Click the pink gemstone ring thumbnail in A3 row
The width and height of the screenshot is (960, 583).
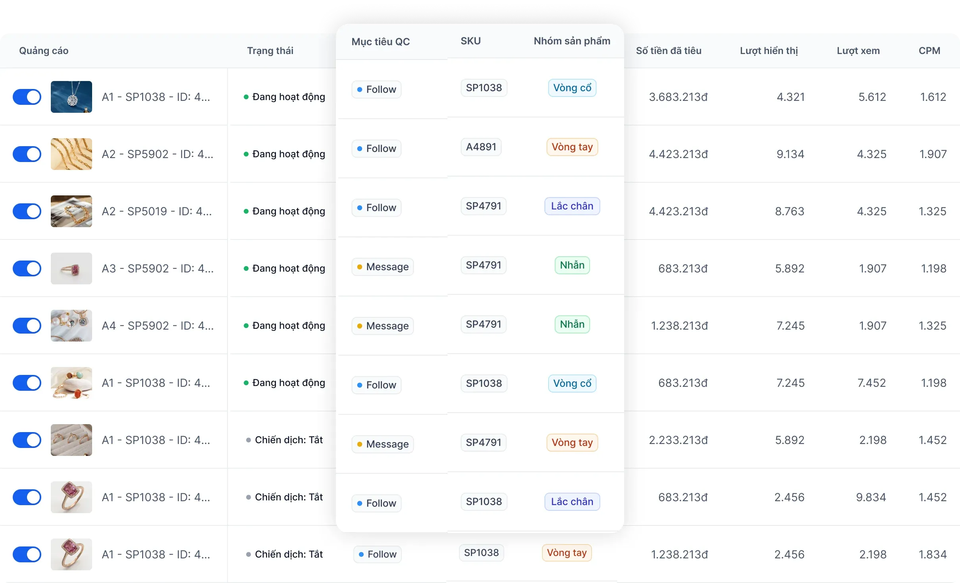(x=71, y=268)
